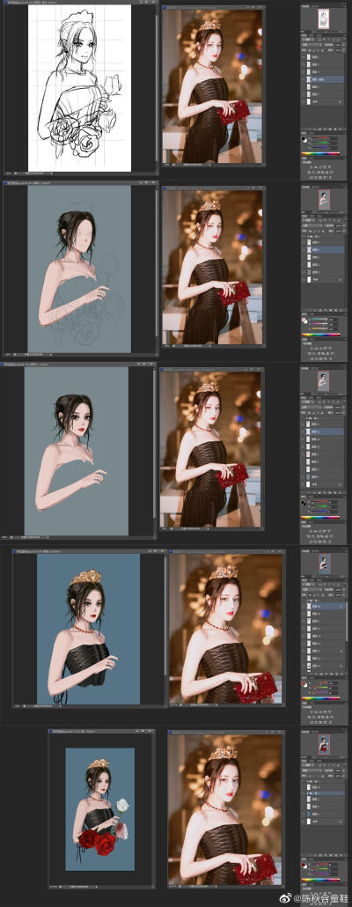Screen dimensions: 352x907
Task: Click the Navigator thumbnail of the line sketch
Action: (324, 18)
